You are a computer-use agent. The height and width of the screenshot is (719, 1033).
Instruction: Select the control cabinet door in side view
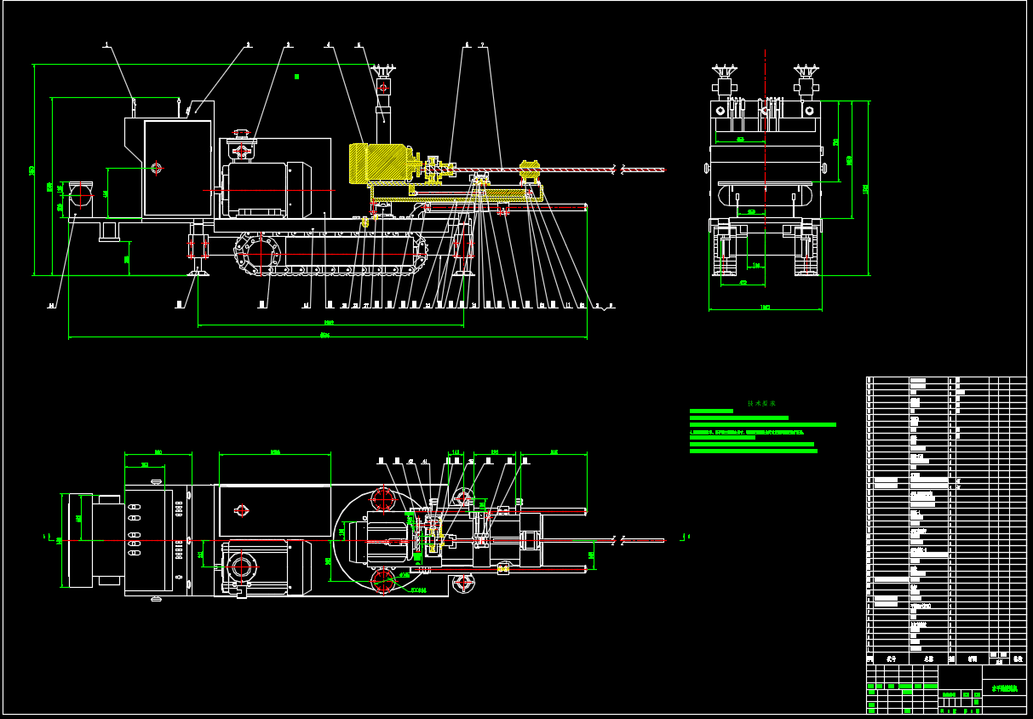[177, 168]
